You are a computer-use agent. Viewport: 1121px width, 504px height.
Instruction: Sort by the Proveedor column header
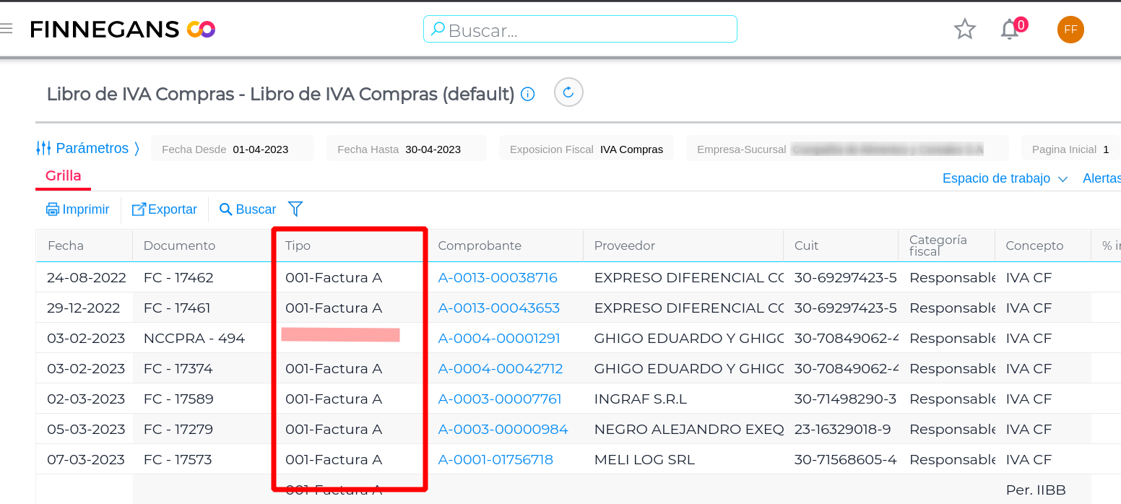[624, 246]
